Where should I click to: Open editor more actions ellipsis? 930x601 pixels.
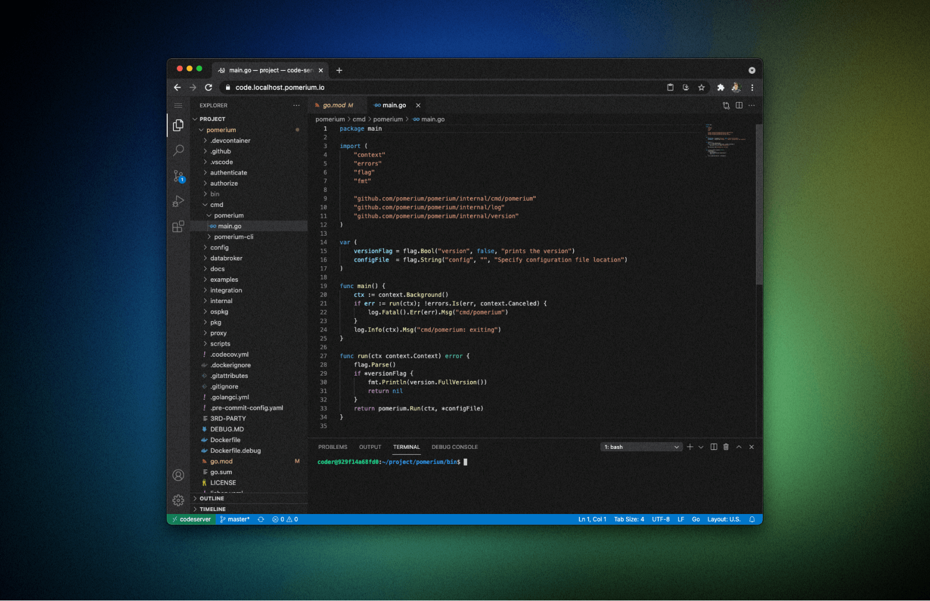click(x=751, y=105)
